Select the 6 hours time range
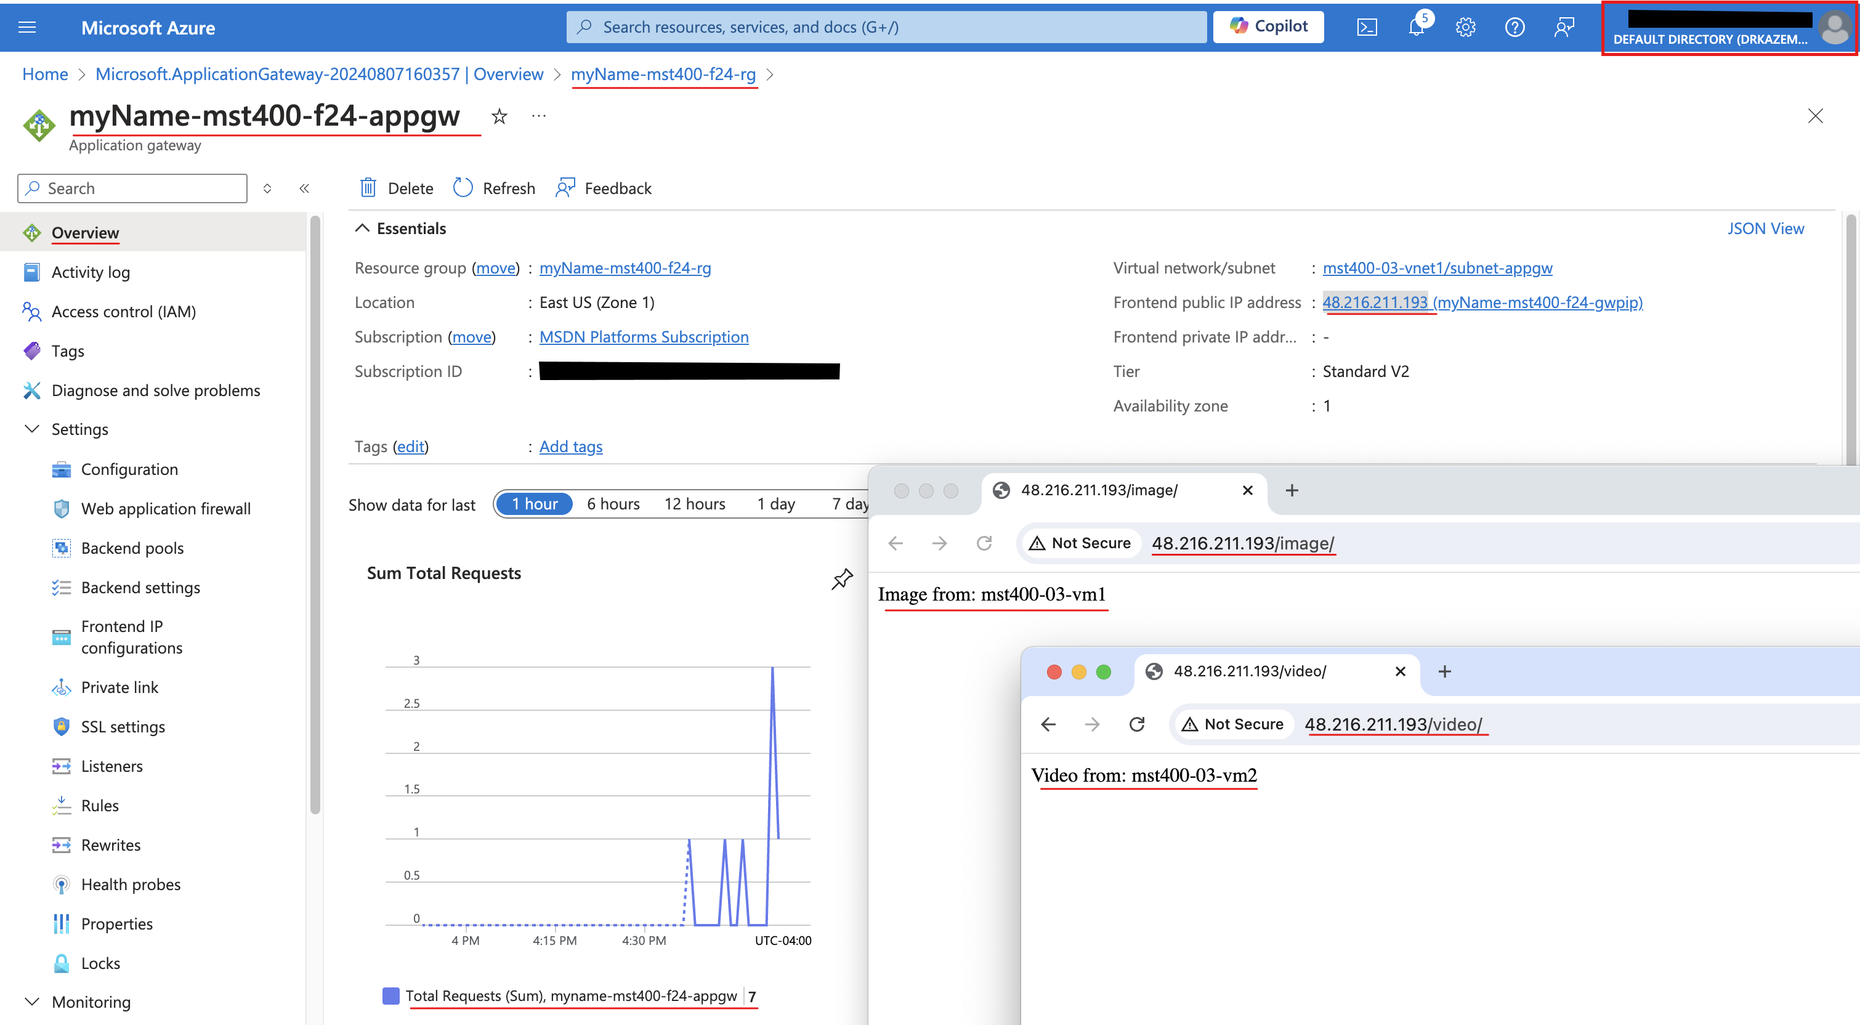1860x1025 pixels. click(613, 504)
